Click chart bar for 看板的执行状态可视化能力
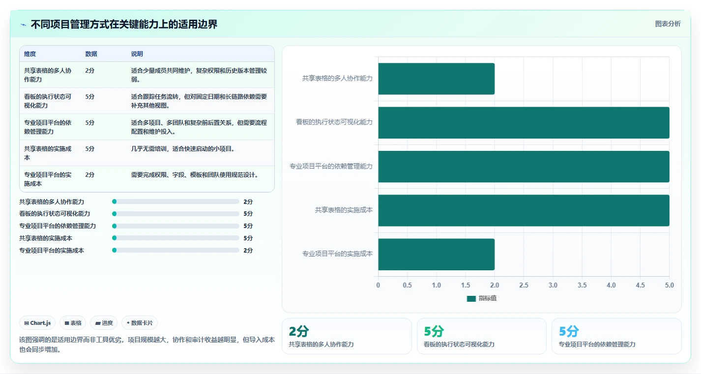Screen dimensions: 701x374 (524, 122)
